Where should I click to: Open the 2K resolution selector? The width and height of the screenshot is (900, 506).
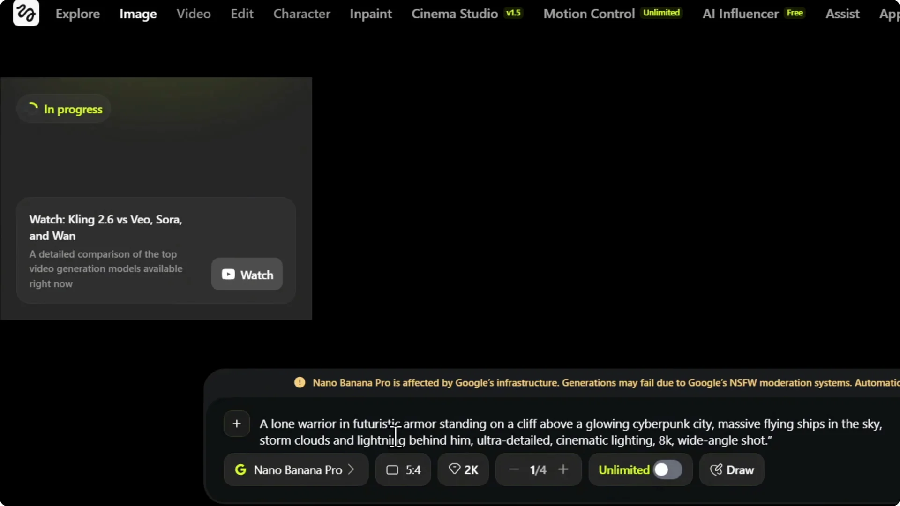463,470
